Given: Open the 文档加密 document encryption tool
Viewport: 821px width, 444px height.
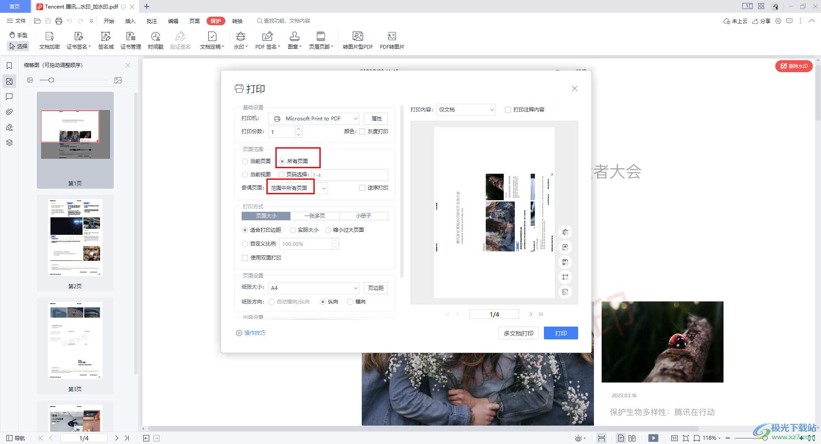Looking at the screenshot, I should coord(50,41).
